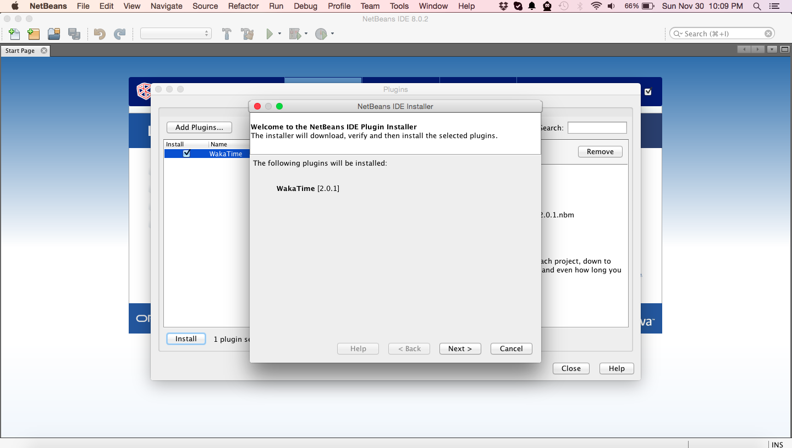Expand the Profile Project dropdown arrow

click(332, 34)
